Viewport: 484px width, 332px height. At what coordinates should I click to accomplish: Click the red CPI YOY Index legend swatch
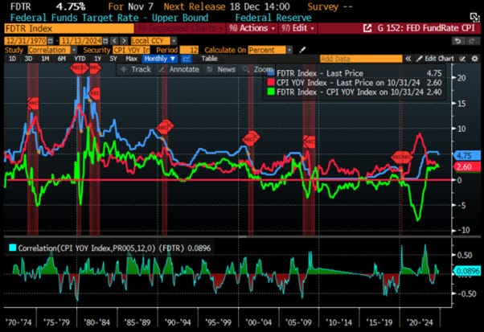tap(271, 82)
